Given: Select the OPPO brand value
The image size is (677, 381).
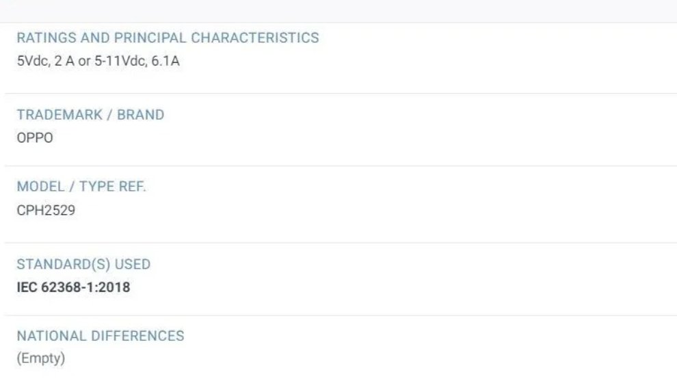Looking at the screenshot, I should coord(35,137).
